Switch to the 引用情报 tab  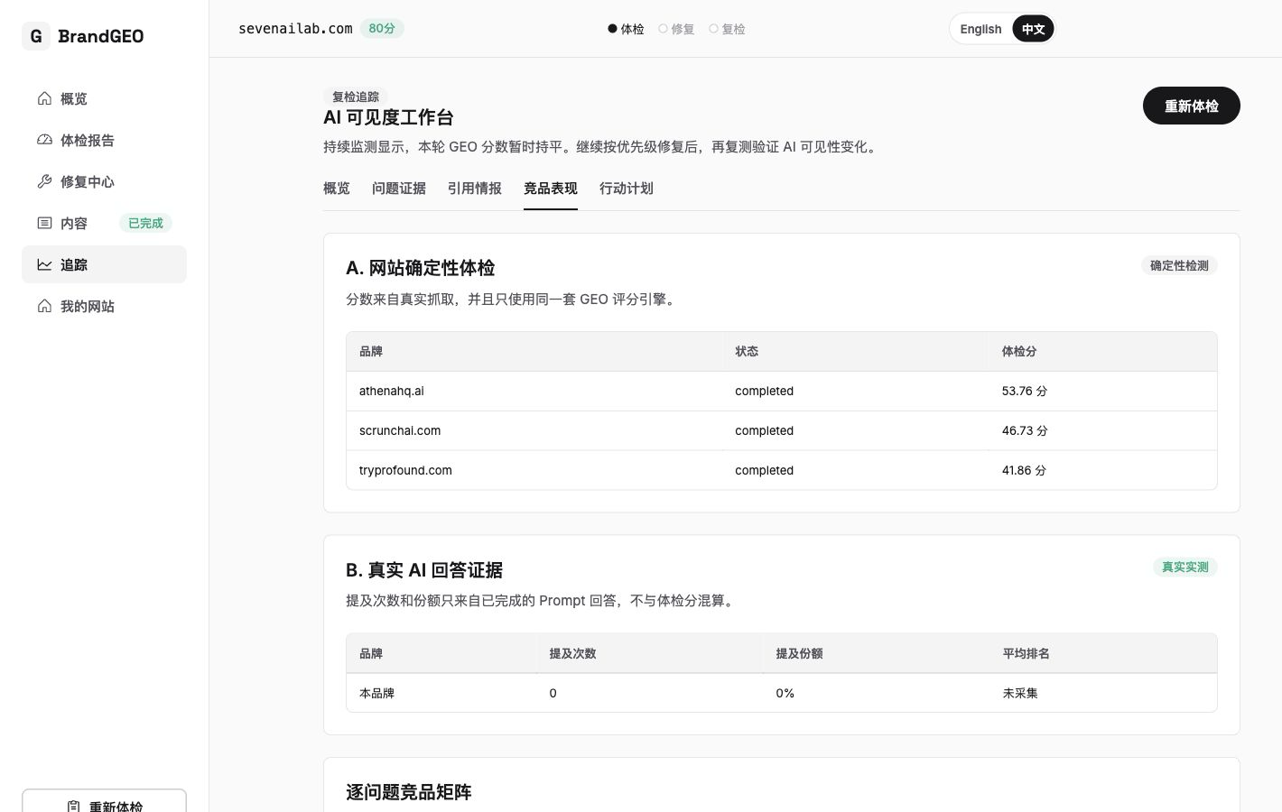point(475,189)
